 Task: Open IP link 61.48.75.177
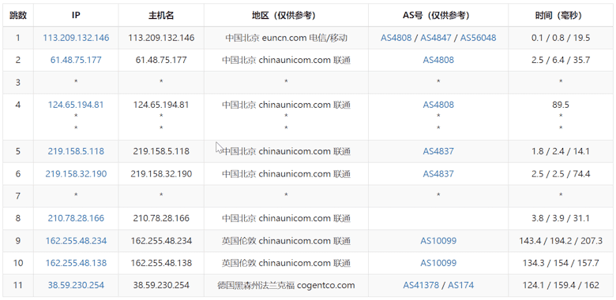(x=76, y=61)
